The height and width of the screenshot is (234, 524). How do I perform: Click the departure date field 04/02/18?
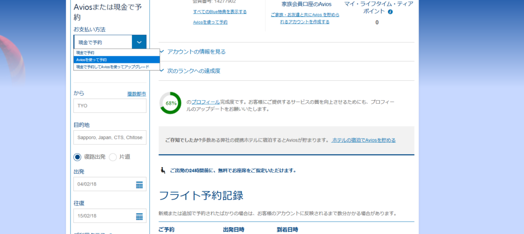click(x=110, y=184)
